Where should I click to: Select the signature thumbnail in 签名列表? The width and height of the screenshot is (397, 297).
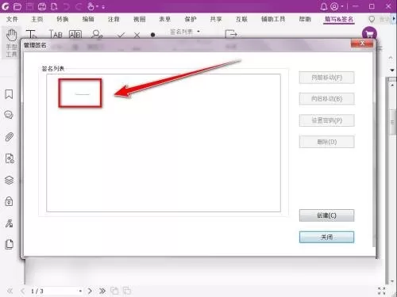click(80, 93)
